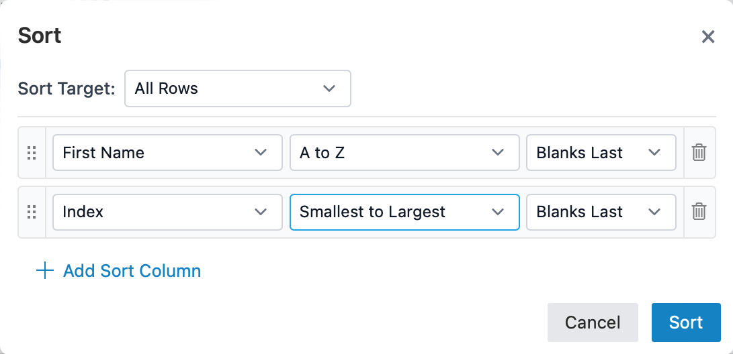Click the Sort dialog title heading
733x354 pixels.
(40, 36)
